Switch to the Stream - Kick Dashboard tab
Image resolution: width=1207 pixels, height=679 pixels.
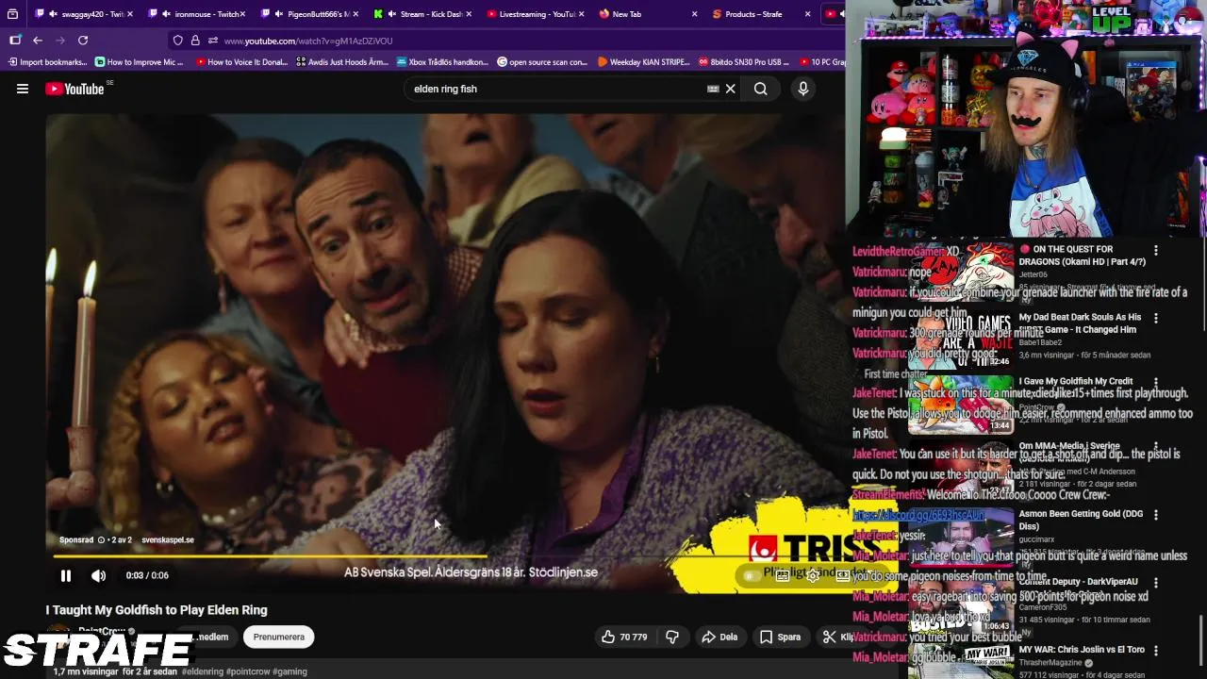coord(424,14)
